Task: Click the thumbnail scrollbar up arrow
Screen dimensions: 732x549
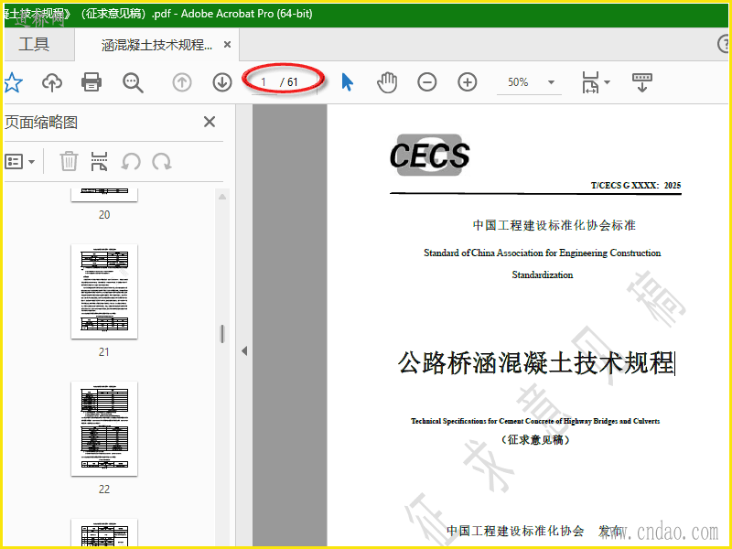Action: pyautogui.click(x=222, y=197)
